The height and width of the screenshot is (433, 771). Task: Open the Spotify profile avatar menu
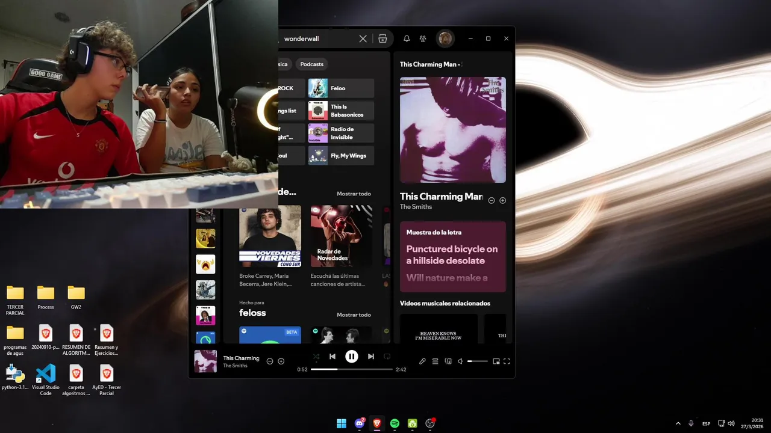(x=445, y=38)
